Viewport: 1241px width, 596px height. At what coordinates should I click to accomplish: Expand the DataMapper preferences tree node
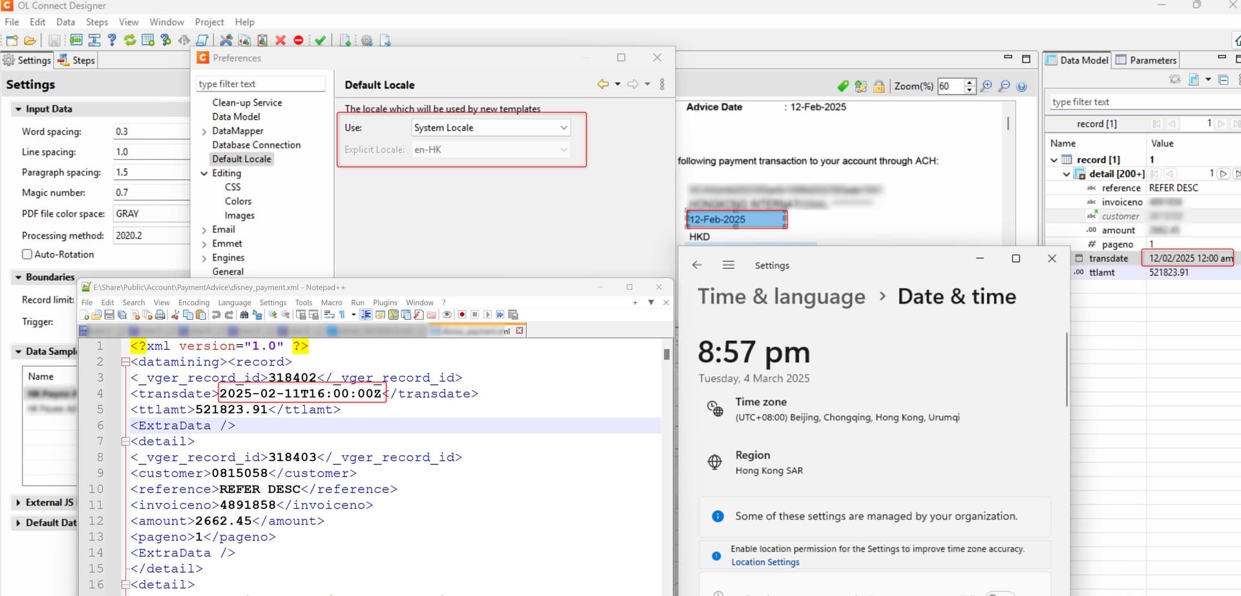(204, 131)
